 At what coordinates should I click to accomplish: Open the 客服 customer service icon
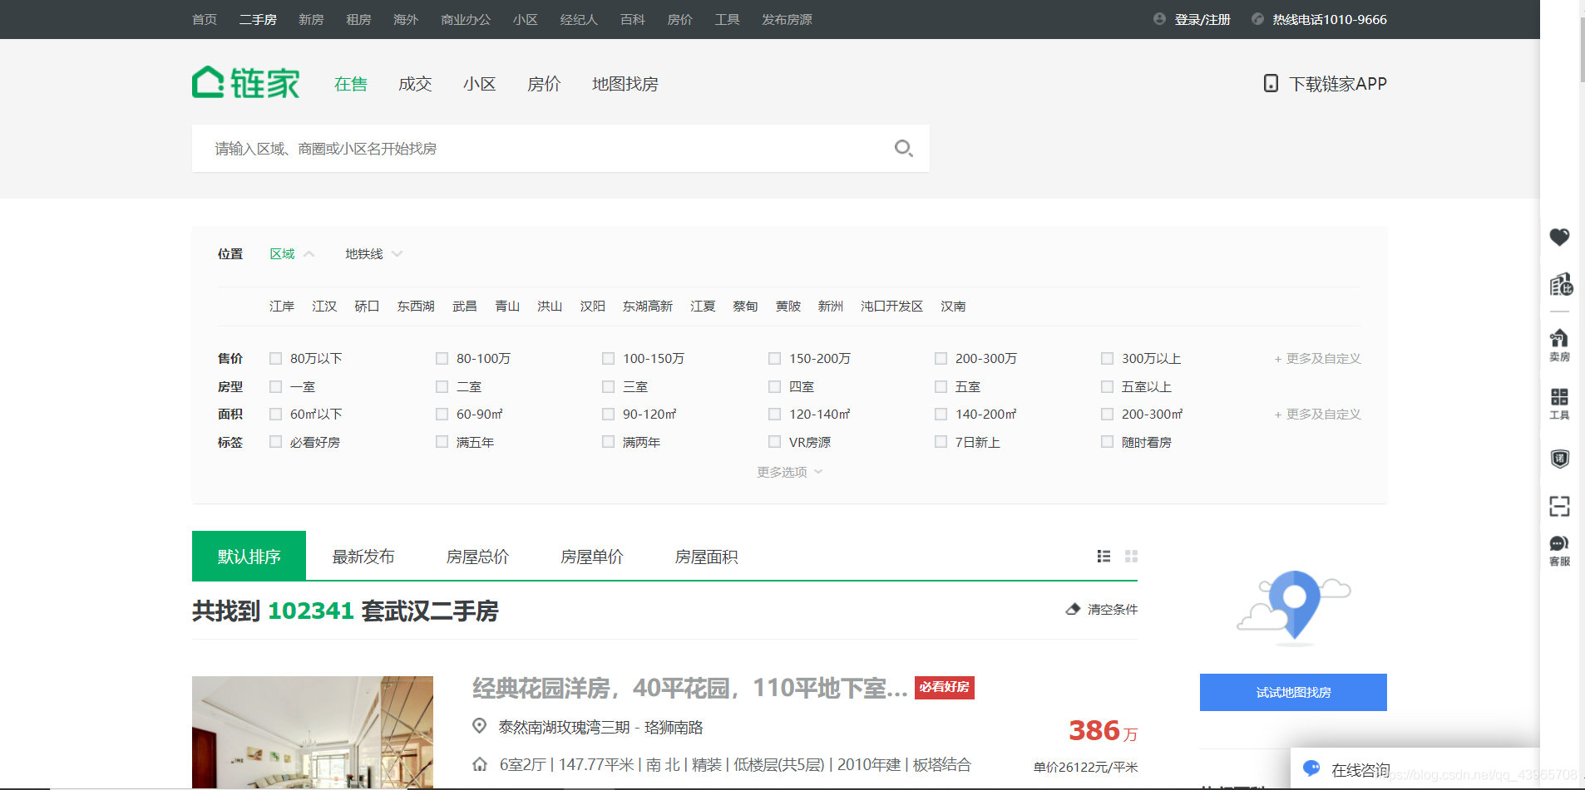1560,548
